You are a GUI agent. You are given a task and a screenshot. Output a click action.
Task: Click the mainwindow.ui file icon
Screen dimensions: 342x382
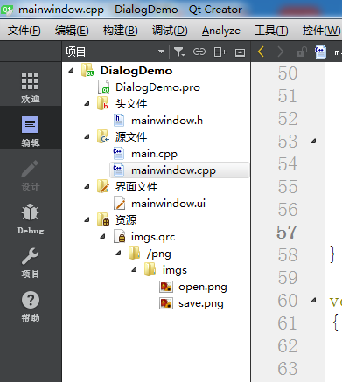[x=120, y=203]
